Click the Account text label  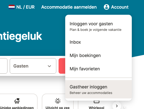(120, 7)
